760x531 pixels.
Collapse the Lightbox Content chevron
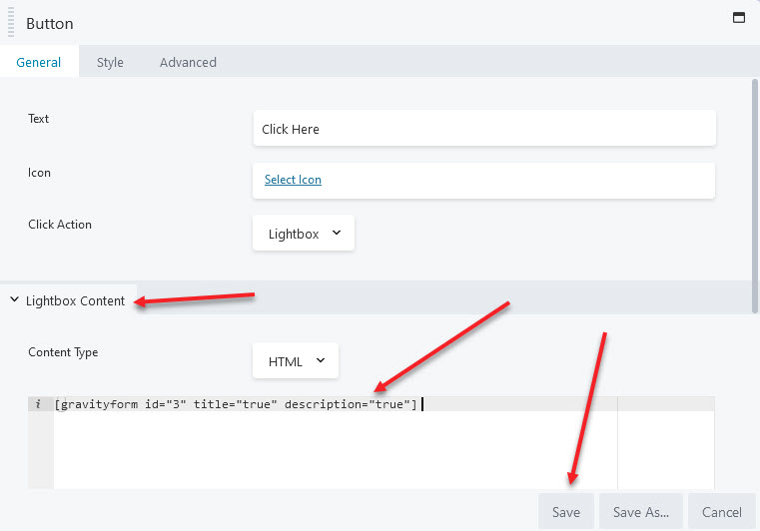pos(15,299)
